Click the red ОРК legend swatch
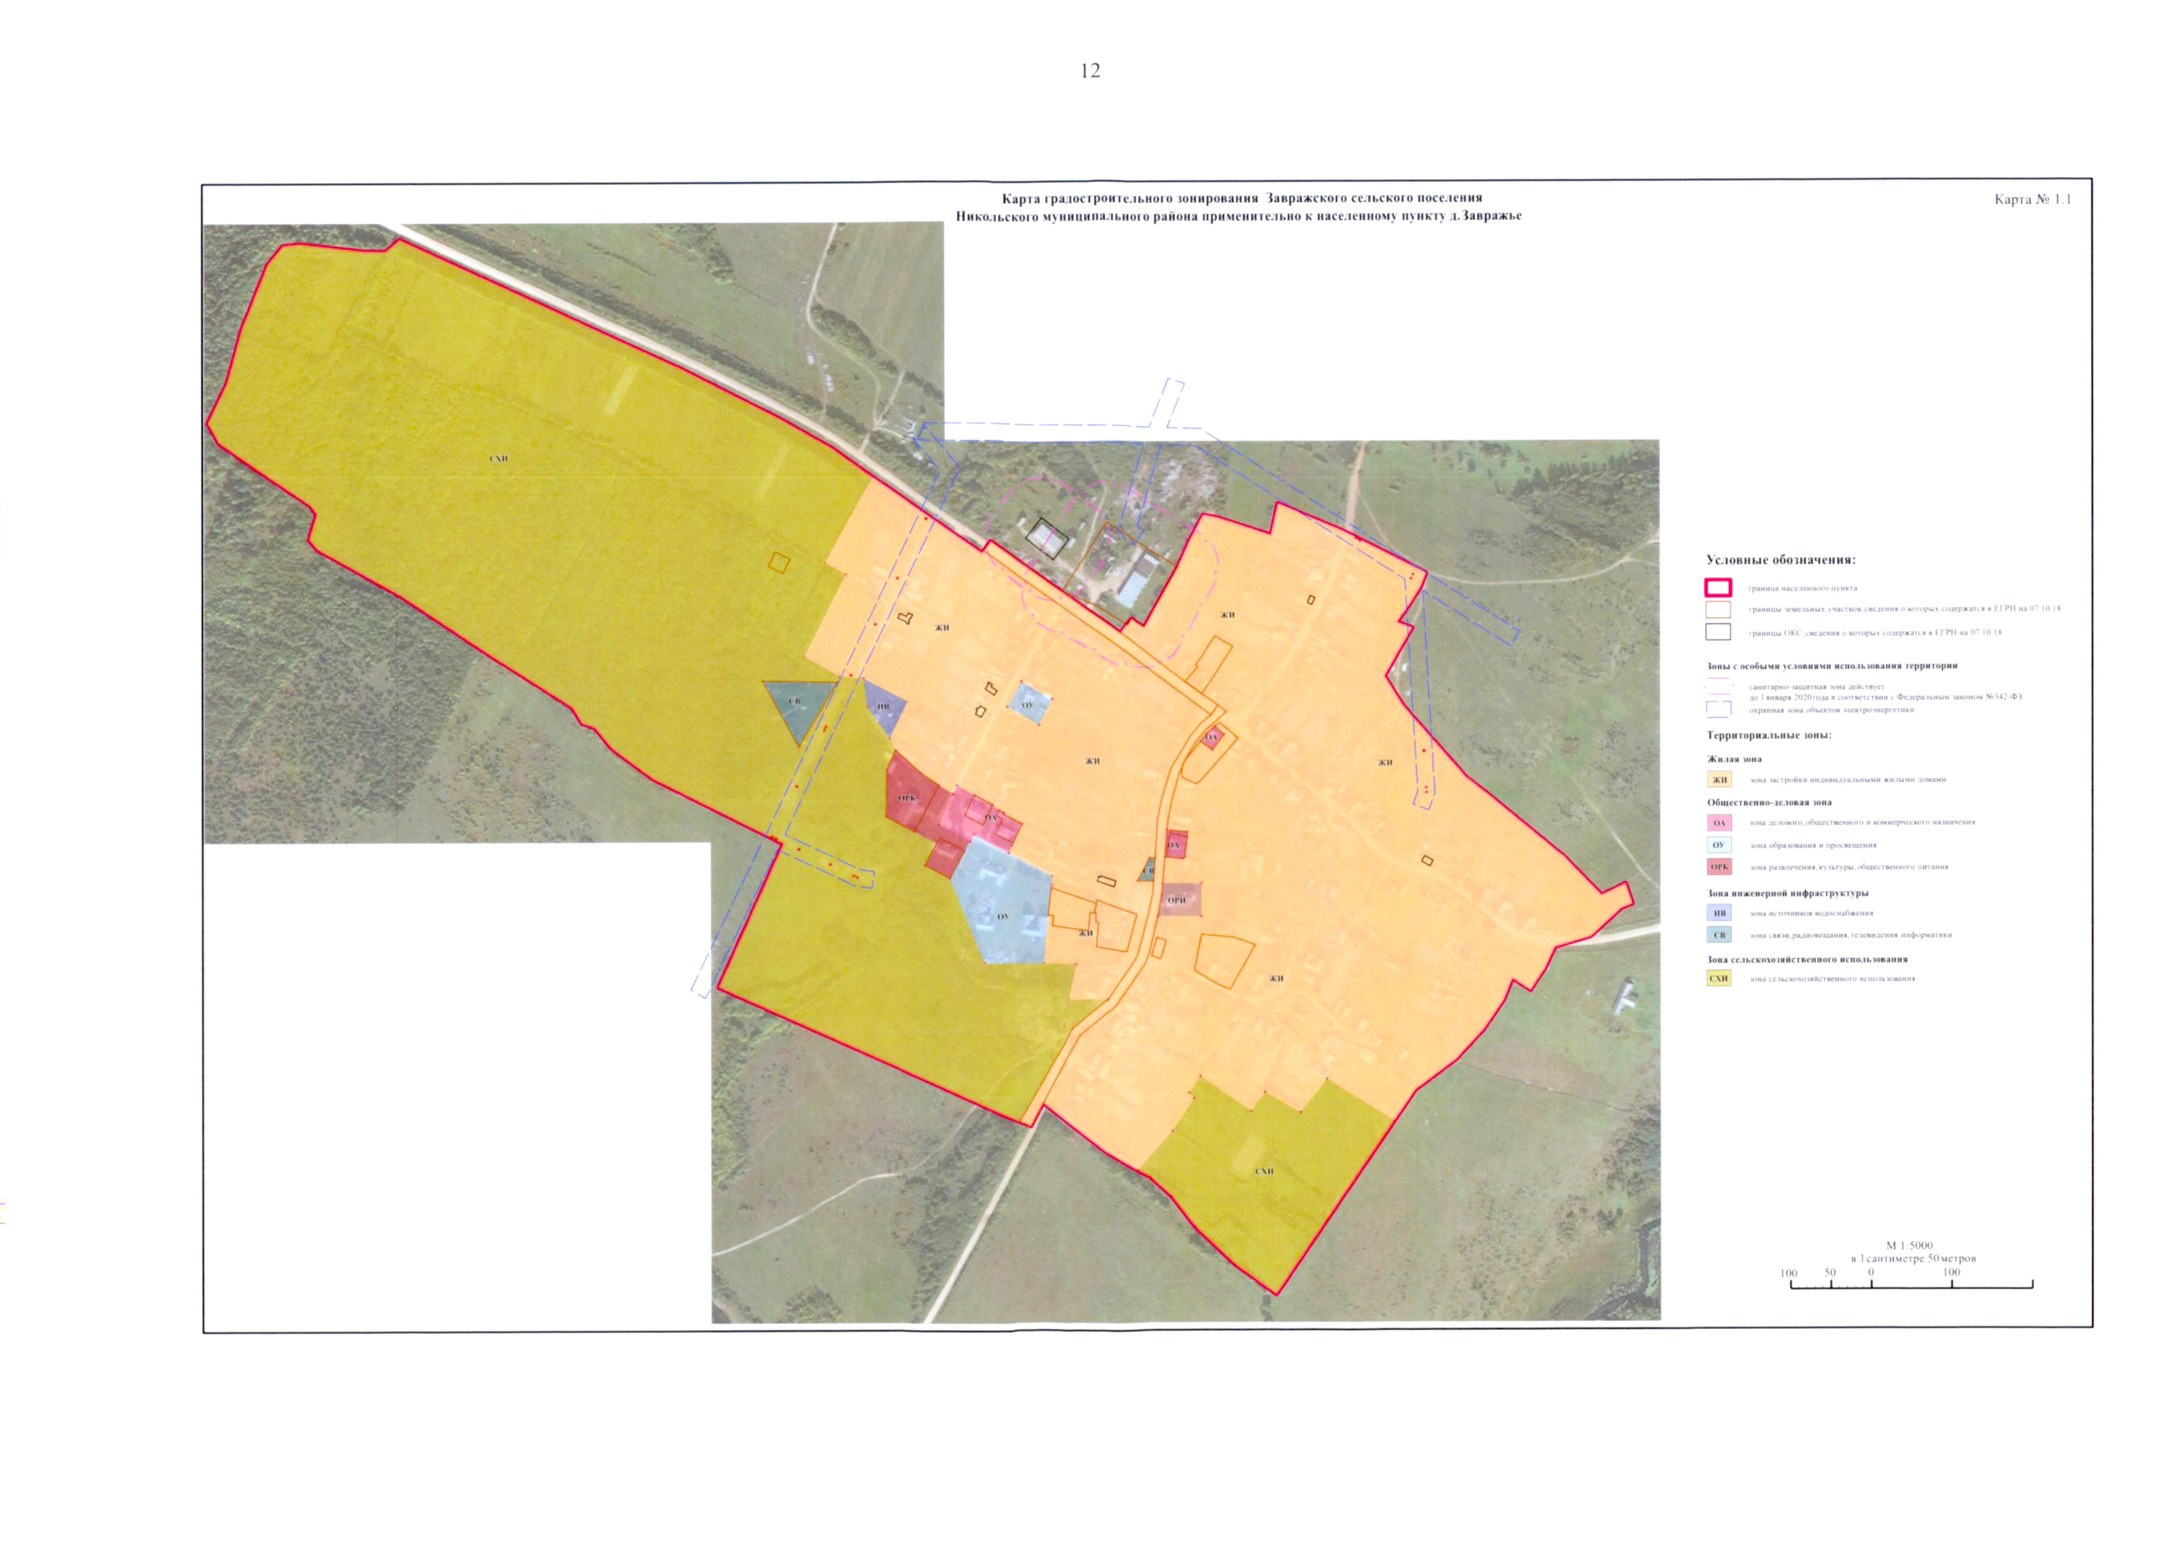The height and width of the screenshot is (1545, 2184). 1719,867
